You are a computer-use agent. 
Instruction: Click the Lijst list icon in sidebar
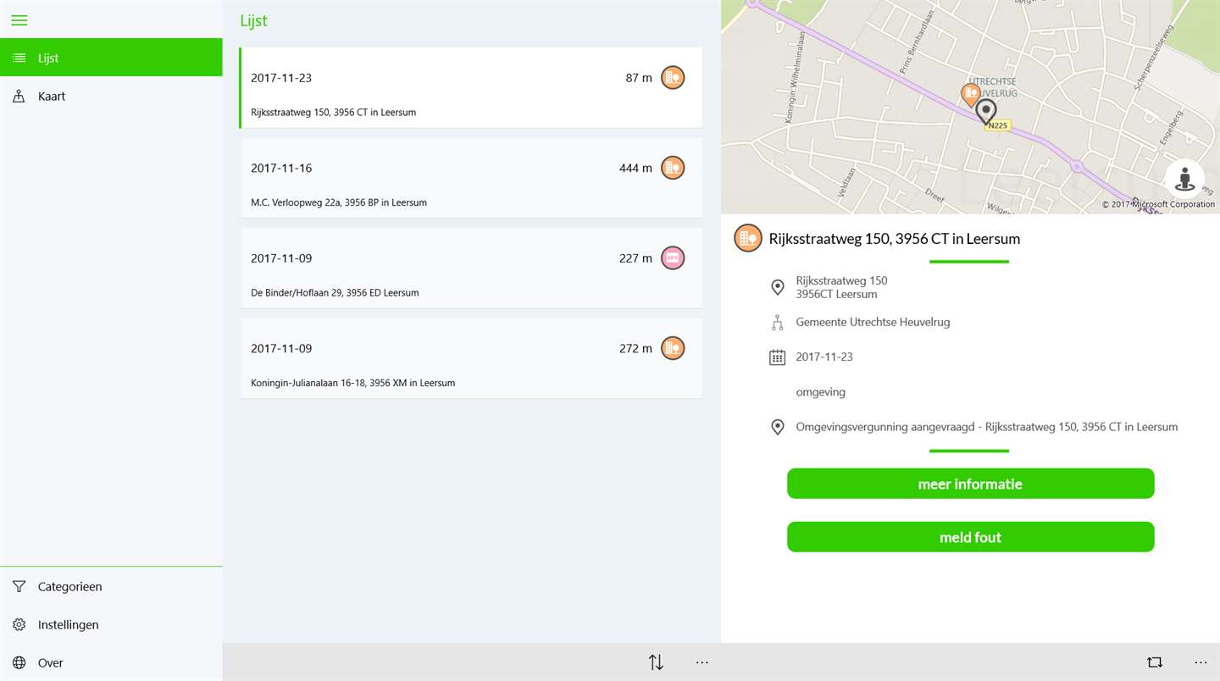click(19, 58)
